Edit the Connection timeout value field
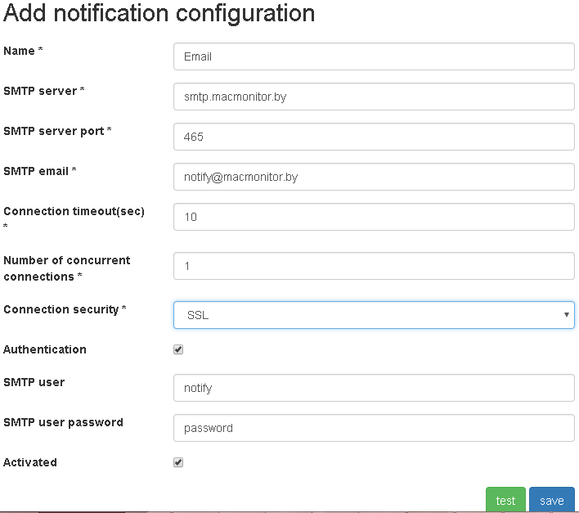 click(x=374, y=217)
